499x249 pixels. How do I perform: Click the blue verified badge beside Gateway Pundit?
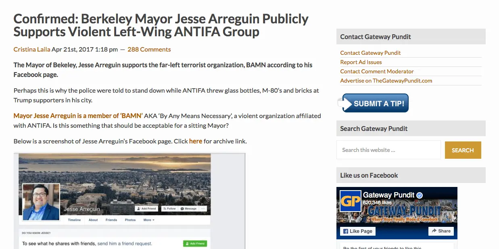(x=420, y=195)
